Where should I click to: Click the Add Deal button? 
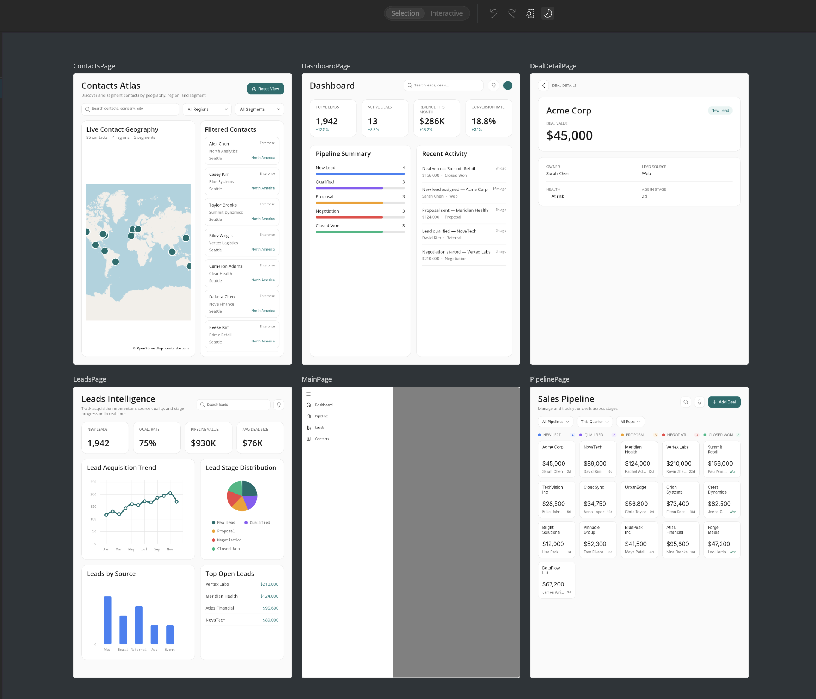click(x=724, y=402)
